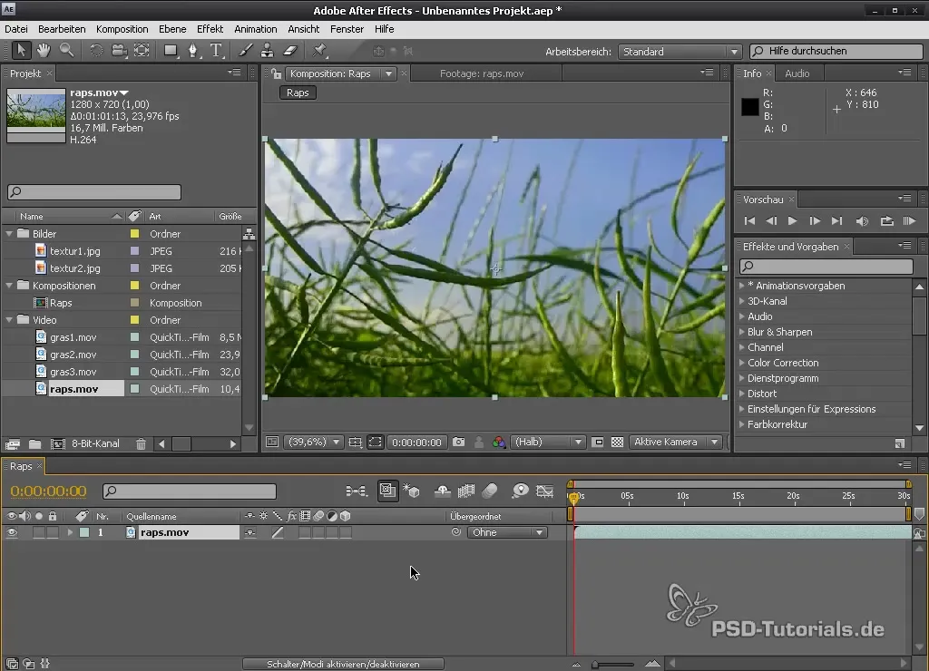Select the Rotation tool
The width and height of the screenshot is (929, 671).
tap(95, 51)
